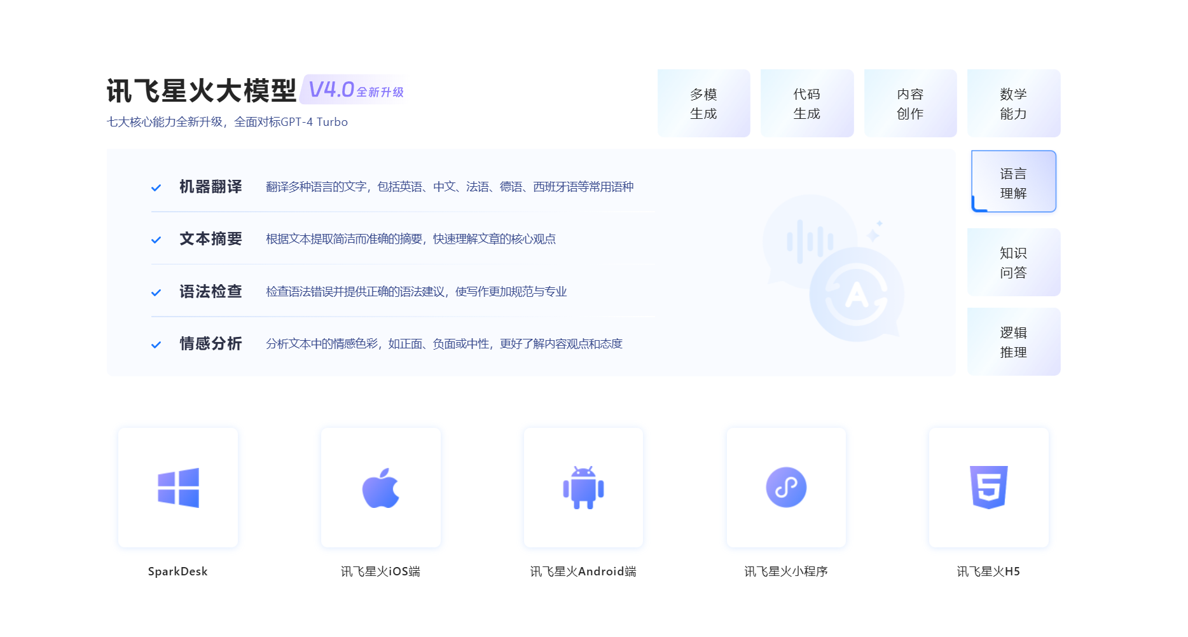Click the 讯飞星火H5 label
This screenshot has height=637, width=1188.
(x=988, y=572)
